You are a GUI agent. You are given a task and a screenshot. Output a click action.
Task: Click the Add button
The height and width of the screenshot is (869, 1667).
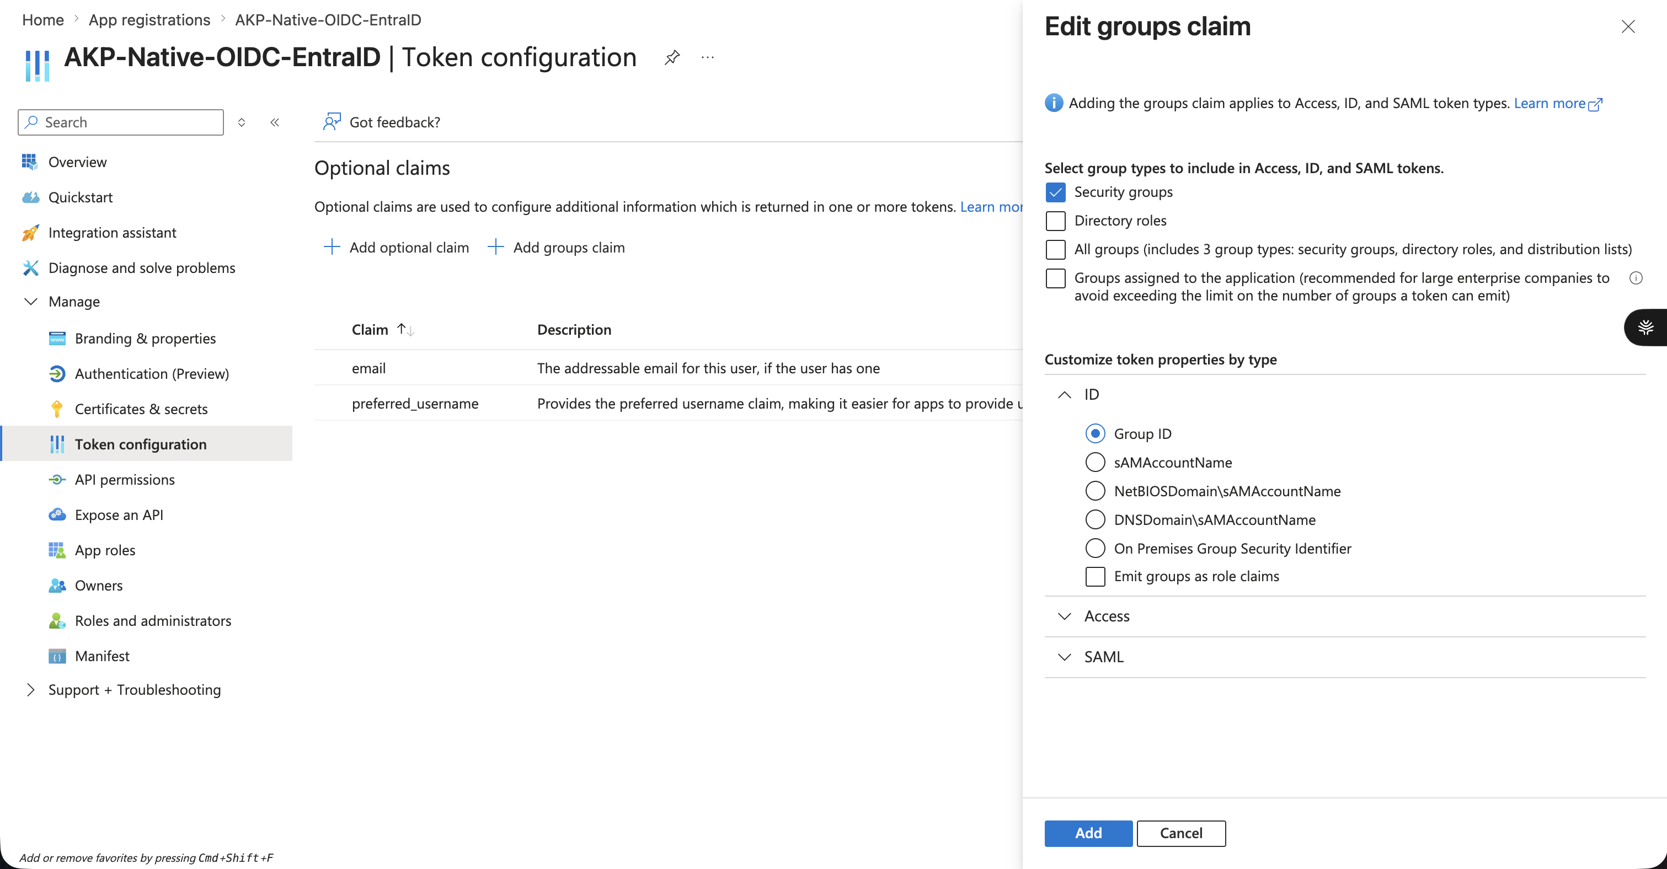1088,833
